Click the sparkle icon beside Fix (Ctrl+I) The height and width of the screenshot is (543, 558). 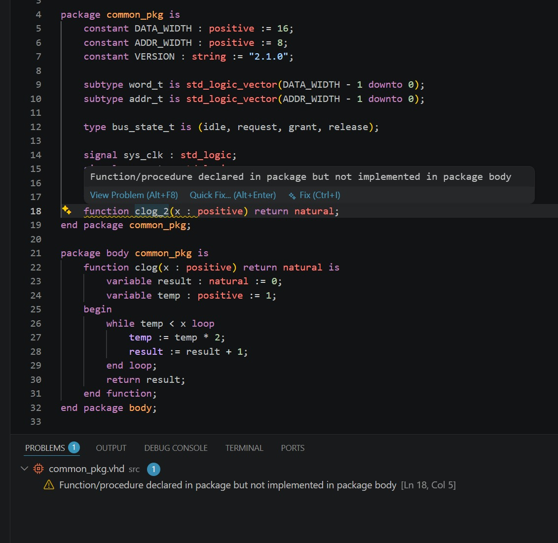[x=292, y=196]
